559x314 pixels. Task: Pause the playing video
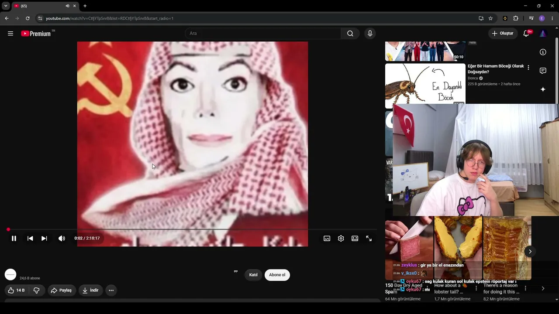pos(14,239)
